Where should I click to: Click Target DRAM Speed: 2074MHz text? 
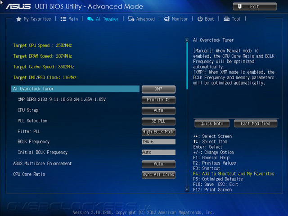pyautogui.click(x=43, y=56)
